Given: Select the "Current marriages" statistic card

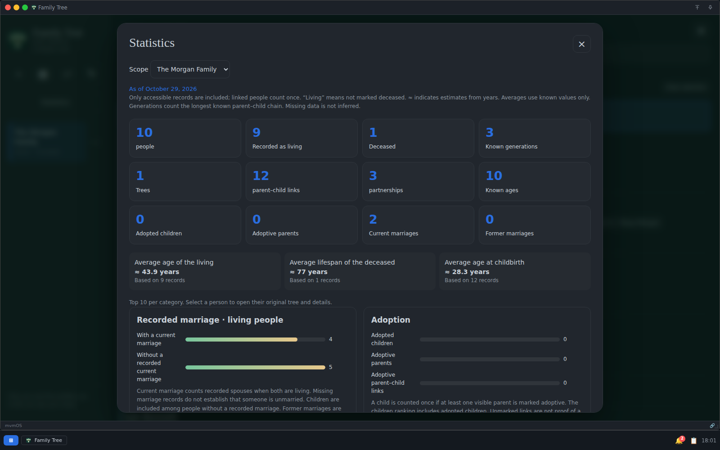Looking at the screenshot, I should [418, 225].
